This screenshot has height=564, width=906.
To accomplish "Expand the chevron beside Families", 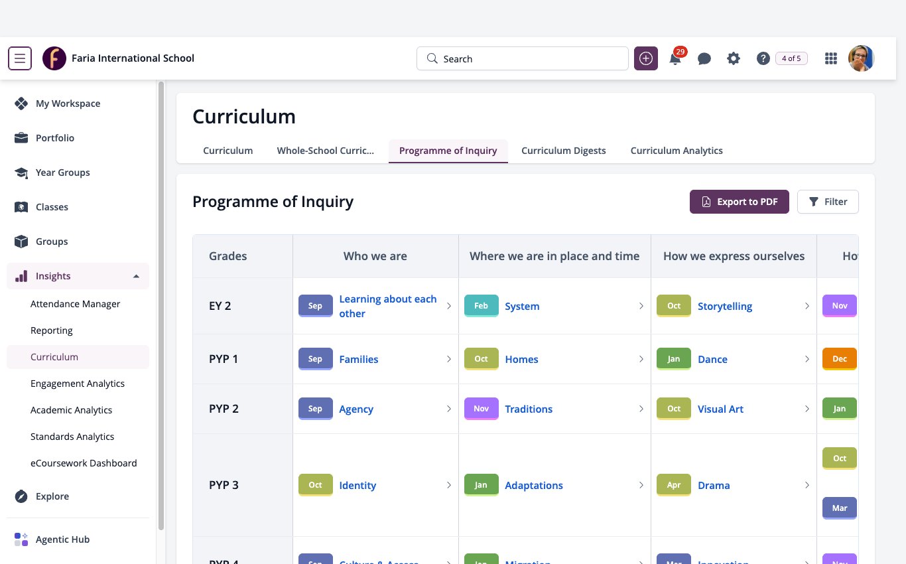I will (x=449, y=359).
